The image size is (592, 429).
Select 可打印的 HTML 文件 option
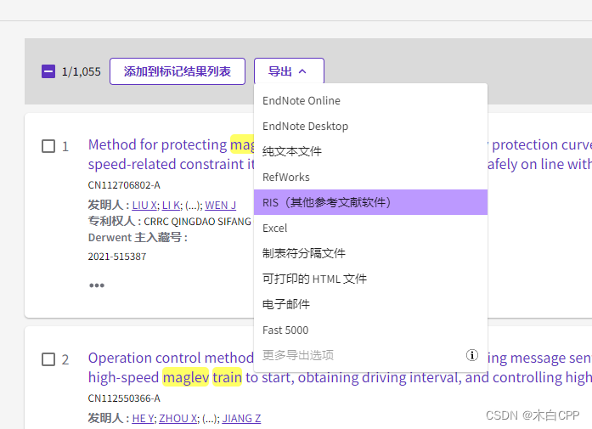[x=370, y=279]
